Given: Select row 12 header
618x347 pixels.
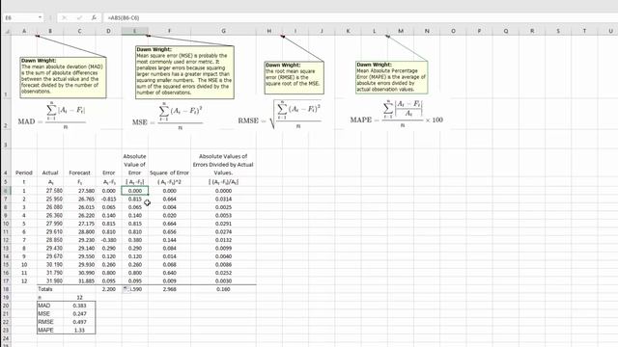Looking at the screenshot, I should [6, 240].
